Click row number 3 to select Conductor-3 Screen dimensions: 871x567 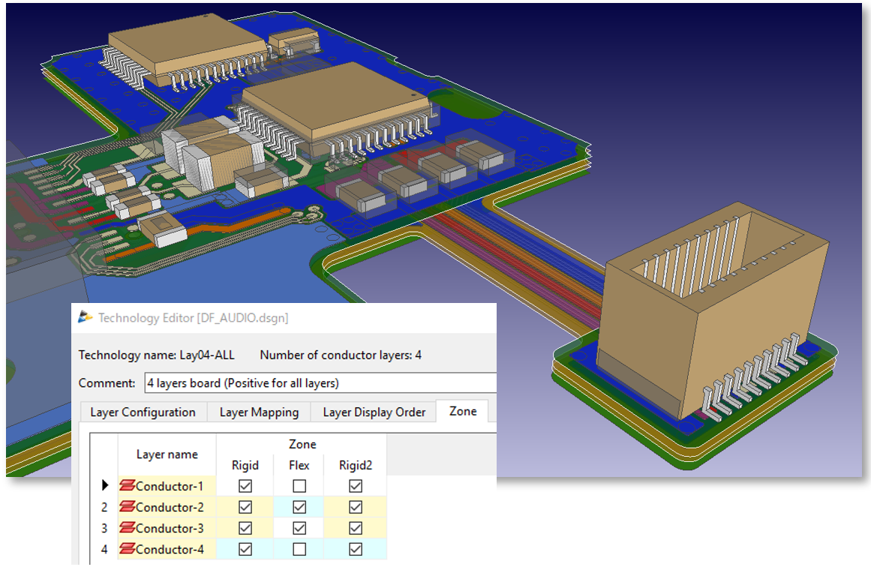click(x=104, y=528)
